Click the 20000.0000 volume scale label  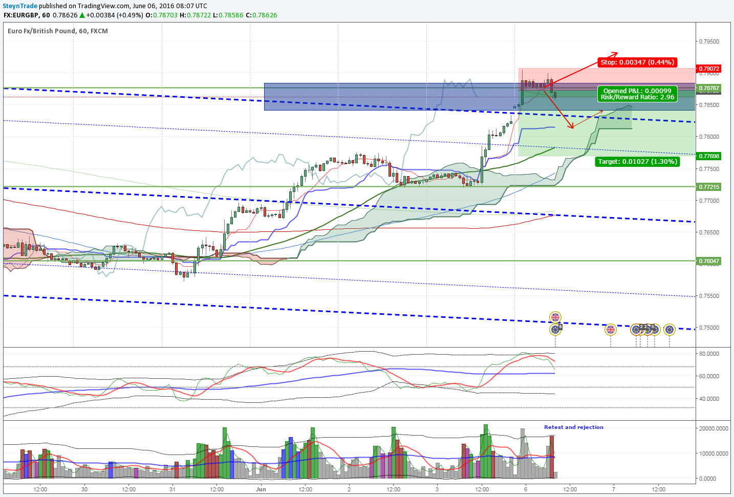[714, 428]
